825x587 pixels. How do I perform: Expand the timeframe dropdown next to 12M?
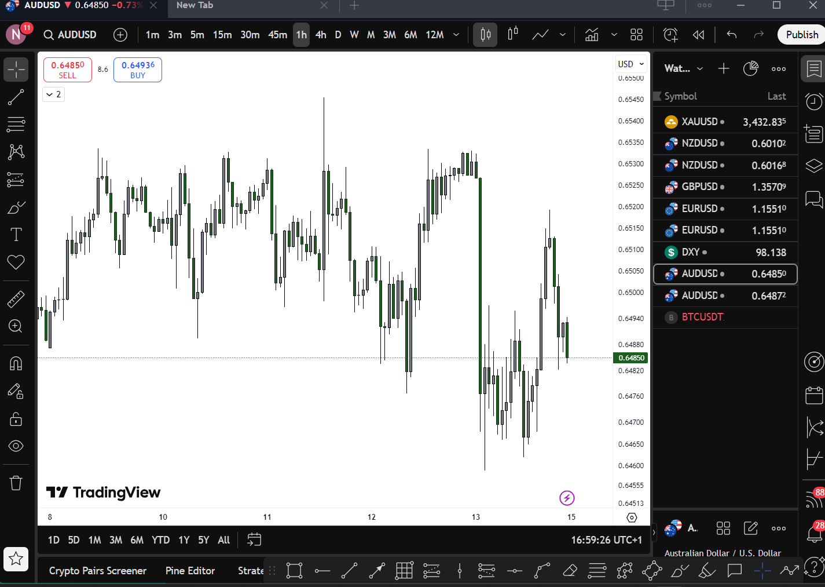tap(456, 34)
